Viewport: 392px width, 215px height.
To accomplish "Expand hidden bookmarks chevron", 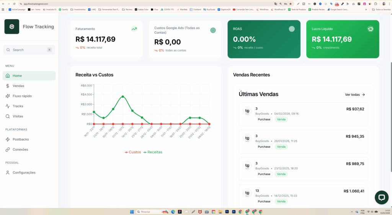I will click(x=366, y=10).
